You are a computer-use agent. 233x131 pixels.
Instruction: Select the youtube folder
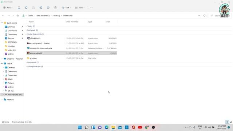click(72, 58)
